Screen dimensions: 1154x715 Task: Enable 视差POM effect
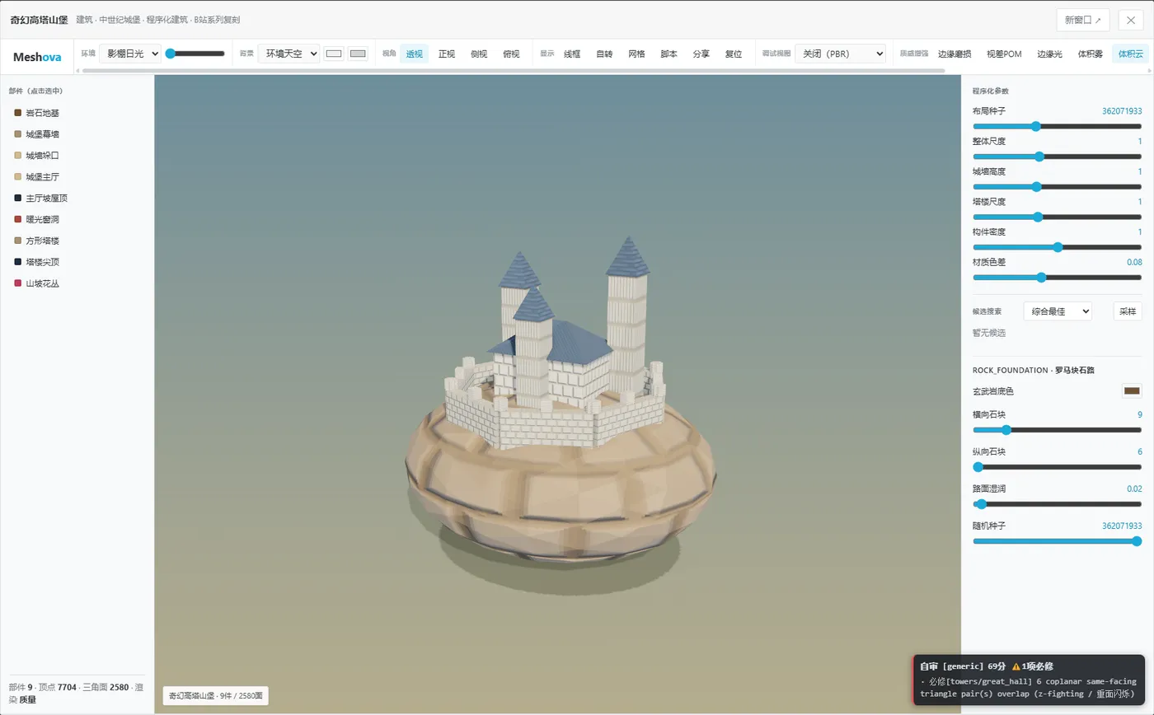click(x=1004, y=54)
